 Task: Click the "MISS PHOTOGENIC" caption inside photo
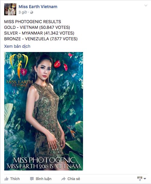point(44,160)
